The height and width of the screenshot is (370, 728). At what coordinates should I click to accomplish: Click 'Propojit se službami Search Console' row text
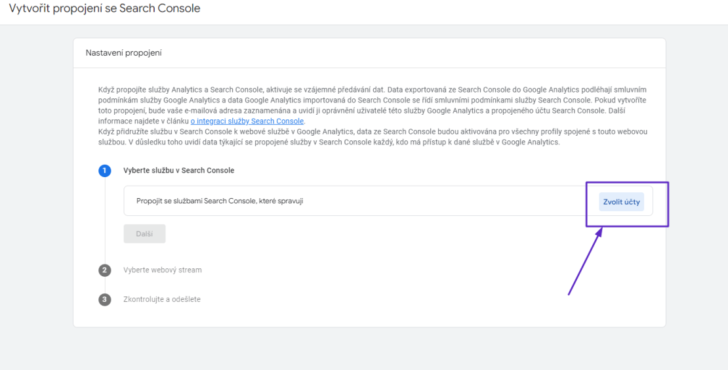coord(220,201)
